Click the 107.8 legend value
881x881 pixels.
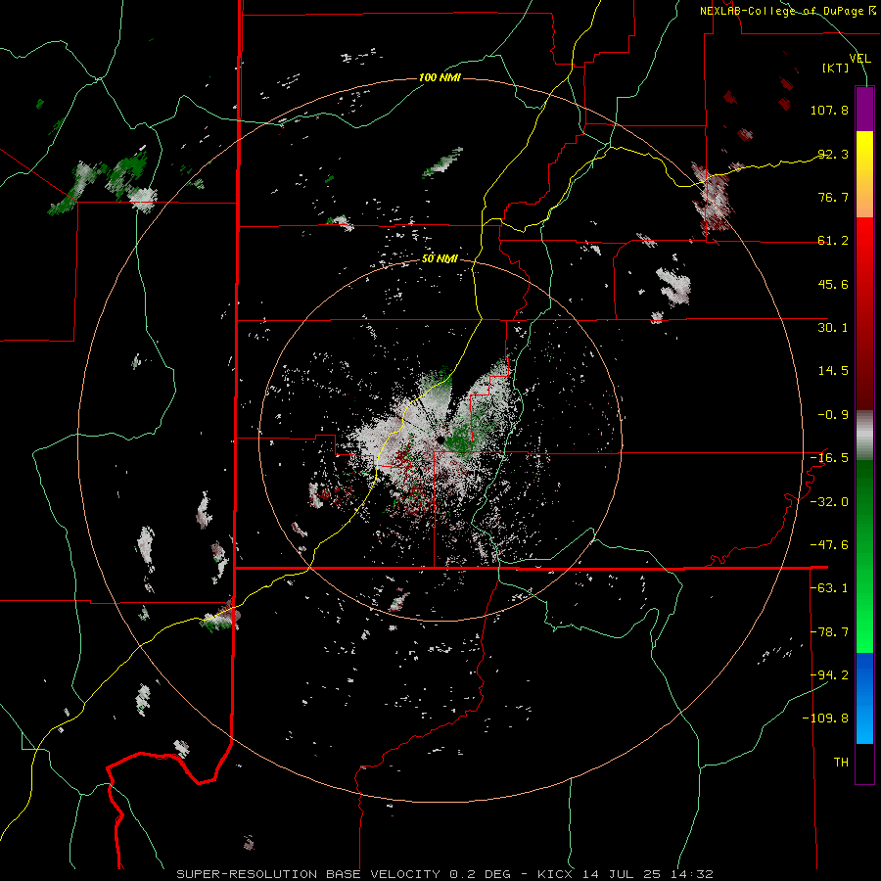coord(829,110)
